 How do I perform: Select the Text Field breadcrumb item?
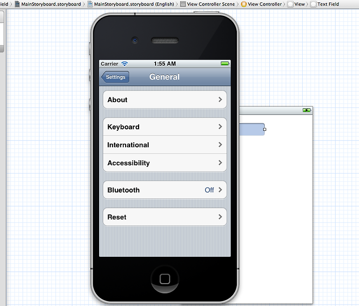coord(328,4)
